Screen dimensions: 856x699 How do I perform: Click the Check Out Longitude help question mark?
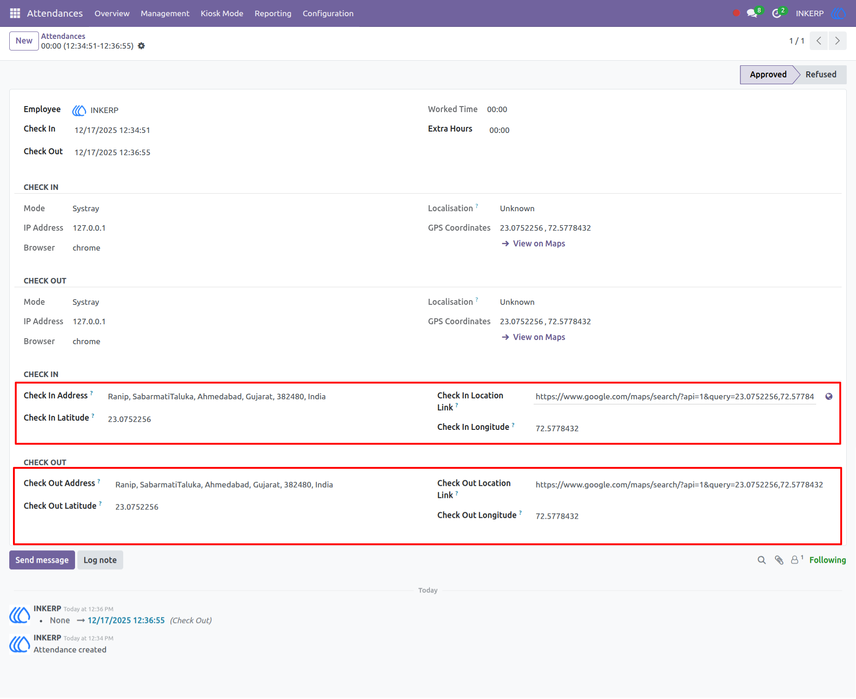tap(520, 512)
